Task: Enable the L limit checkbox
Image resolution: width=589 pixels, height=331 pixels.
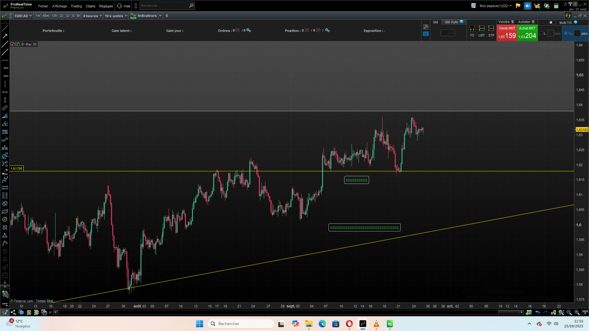Action: (x=542, y=33)
